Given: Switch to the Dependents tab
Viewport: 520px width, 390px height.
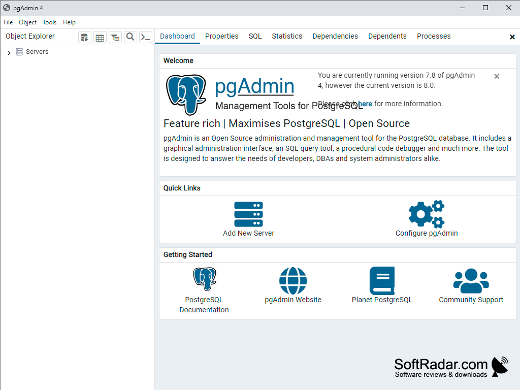Looking at the screenshot, I should point(387,36).
